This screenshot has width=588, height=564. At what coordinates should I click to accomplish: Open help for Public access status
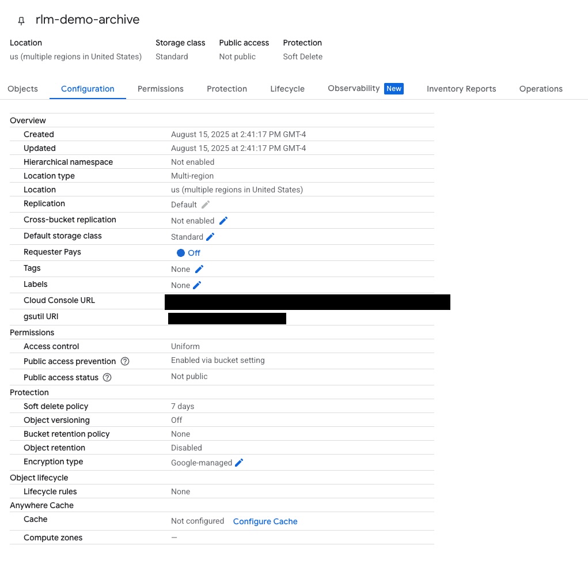107,378
